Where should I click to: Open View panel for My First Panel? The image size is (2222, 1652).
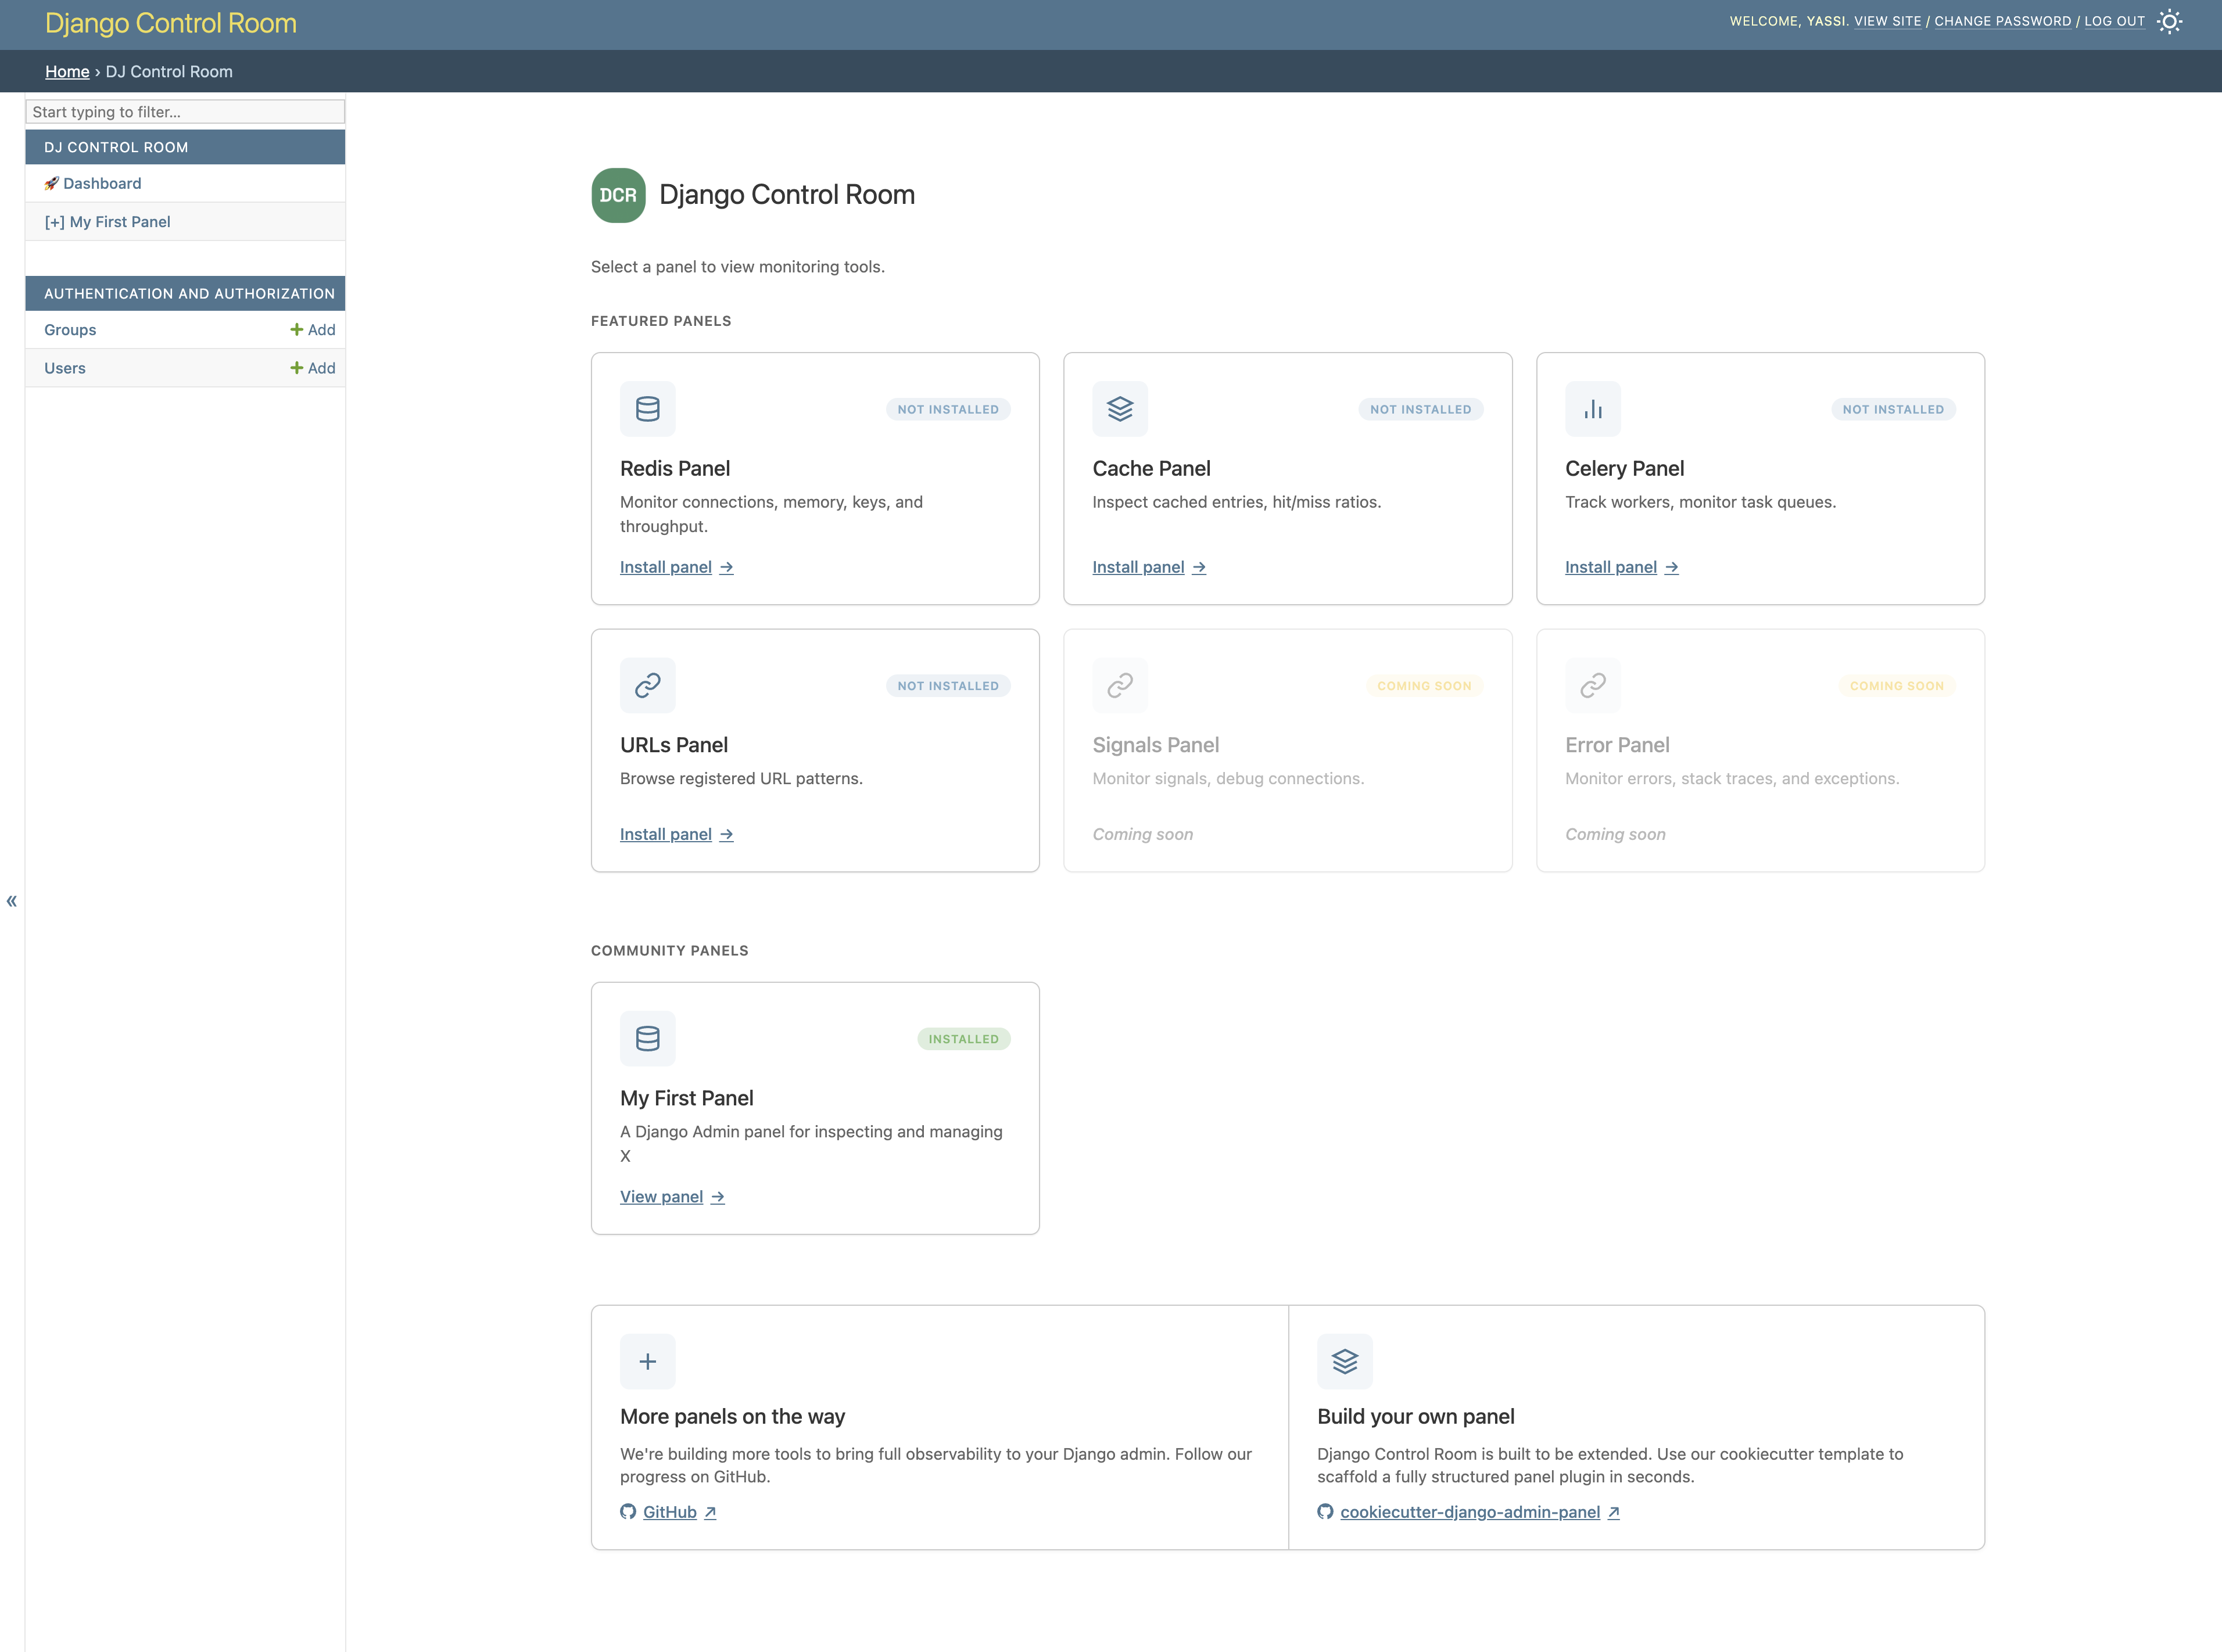(661, 1196)
